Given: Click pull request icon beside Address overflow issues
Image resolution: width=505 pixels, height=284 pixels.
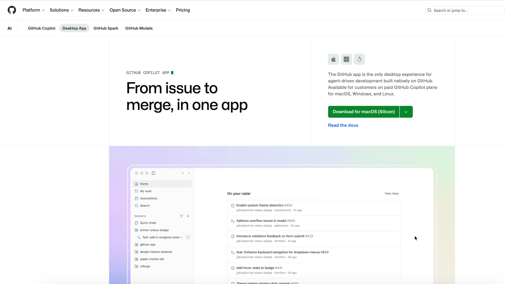Looking at the screenshot, I should click(x=233, y=221).
